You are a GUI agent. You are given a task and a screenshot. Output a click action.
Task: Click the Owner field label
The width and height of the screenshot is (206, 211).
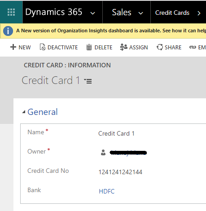click(x=37, y=152)
